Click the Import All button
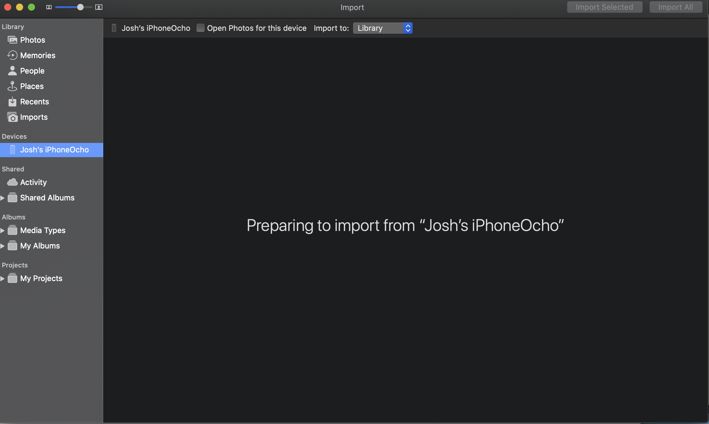709x424 pixels. [675, 7]
